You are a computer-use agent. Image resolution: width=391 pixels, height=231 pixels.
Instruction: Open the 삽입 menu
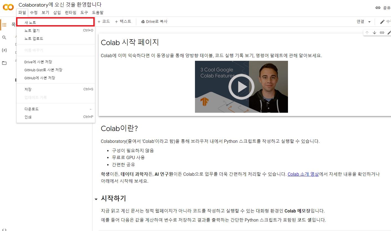57,12
